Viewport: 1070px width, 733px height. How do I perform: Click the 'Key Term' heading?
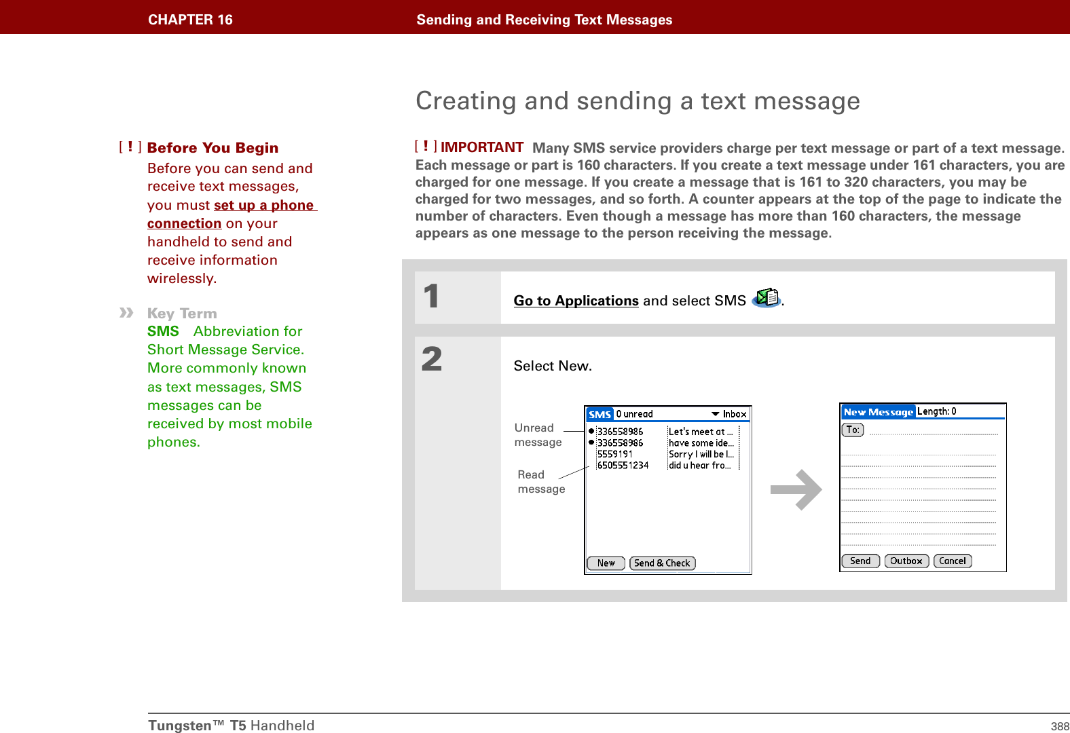click(x=182, y=314)
